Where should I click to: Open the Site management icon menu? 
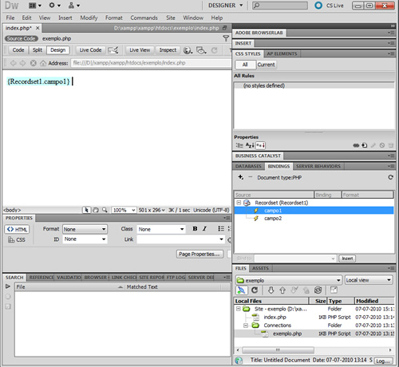[74, 6]
